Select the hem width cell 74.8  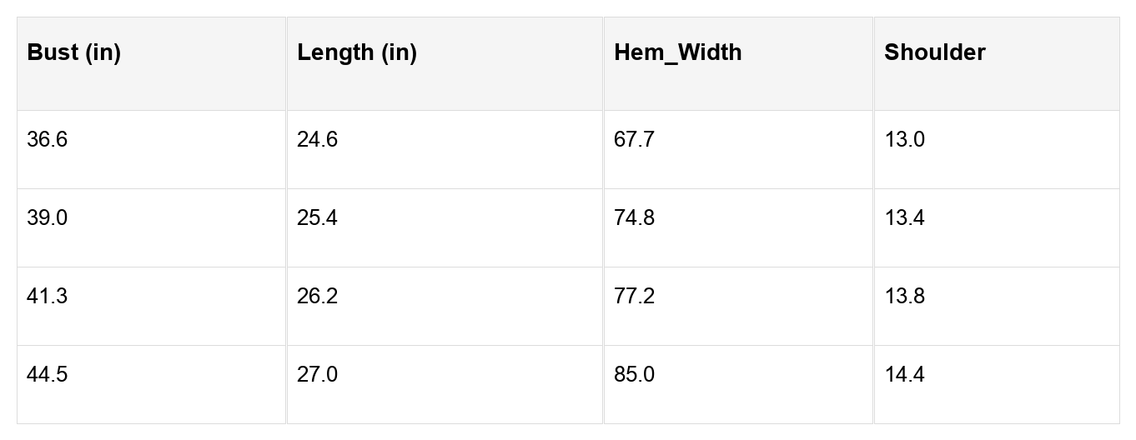click(739, 228)
